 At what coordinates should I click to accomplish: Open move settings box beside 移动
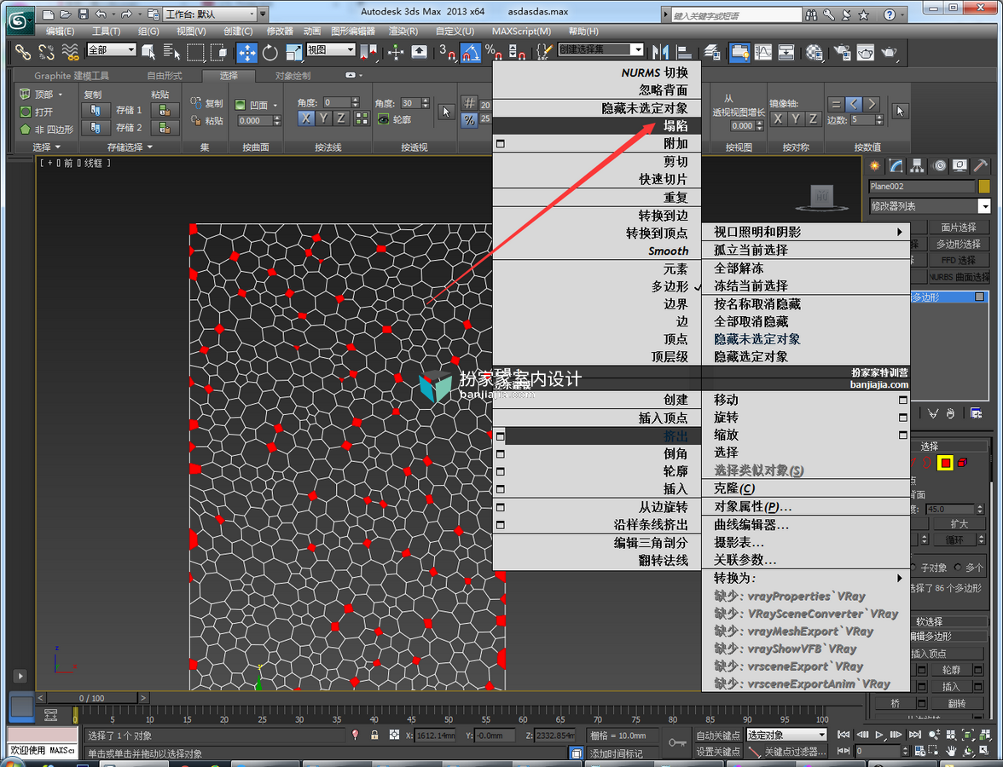902,401
